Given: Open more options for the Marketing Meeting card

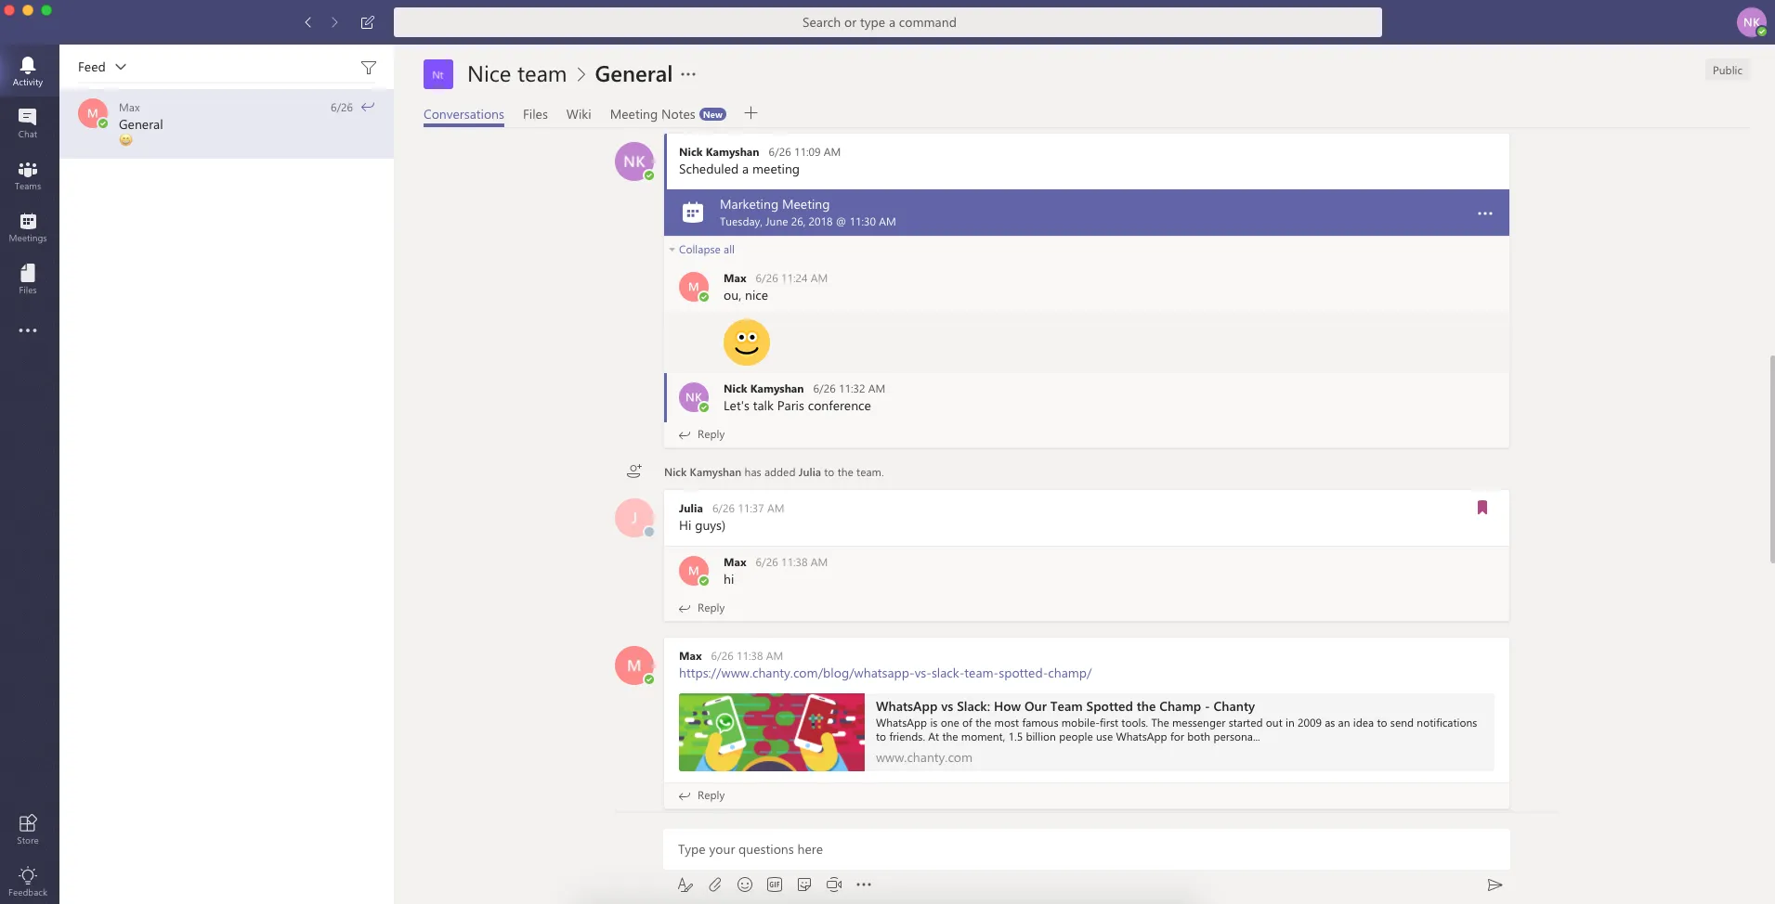Looking at the screenshot, I should (x=1484, y=213).
